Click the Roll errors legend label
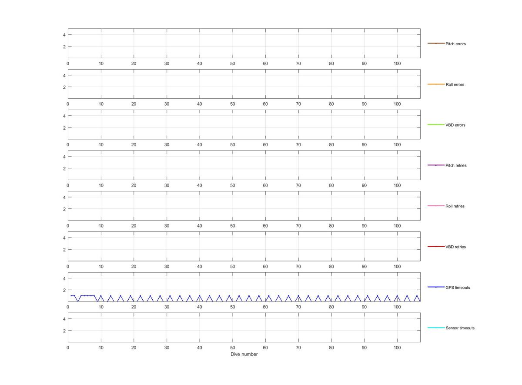This screenshot has height=385, width=522. (455, 84)
